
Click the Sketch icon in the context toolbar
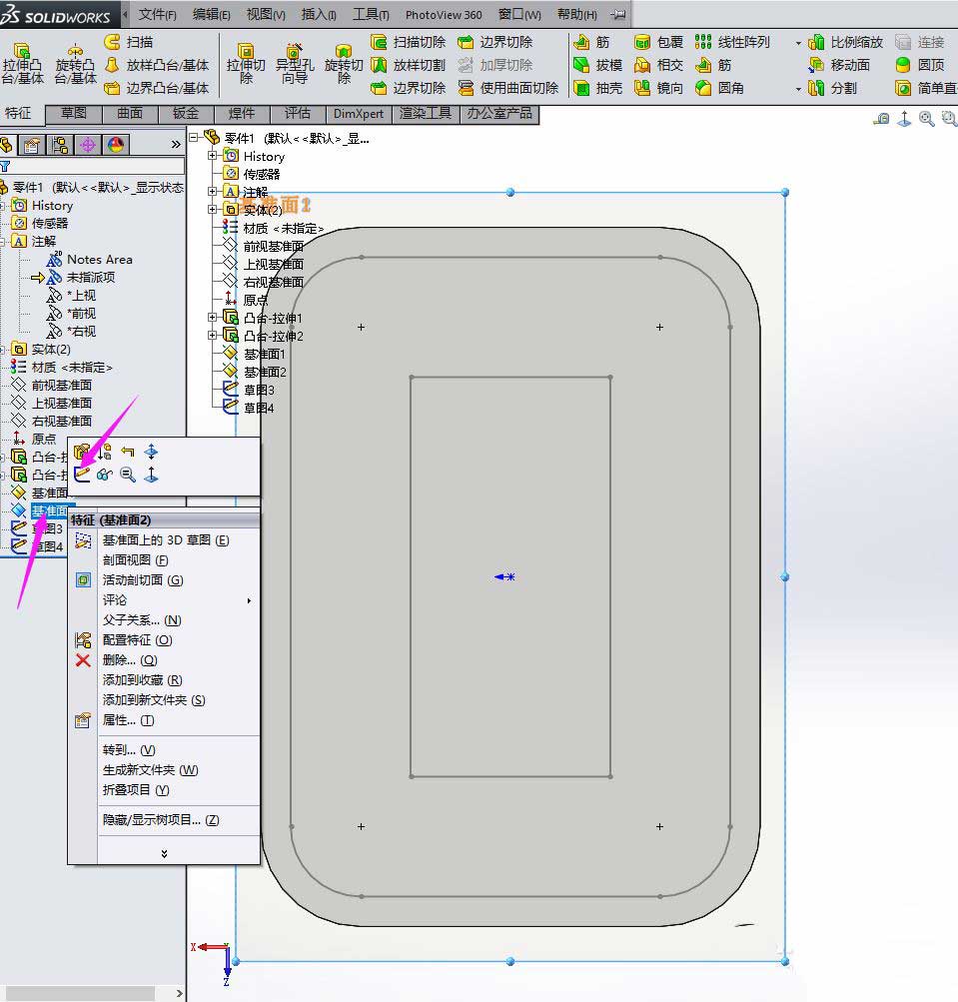coord(83,475)
